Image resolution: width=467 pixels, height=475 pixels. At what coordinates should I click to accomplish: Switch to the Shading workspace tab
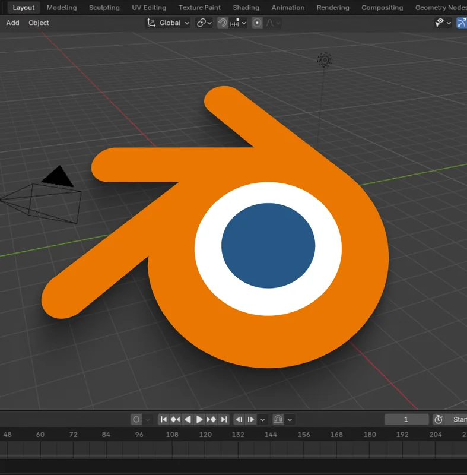pos(246,8)
